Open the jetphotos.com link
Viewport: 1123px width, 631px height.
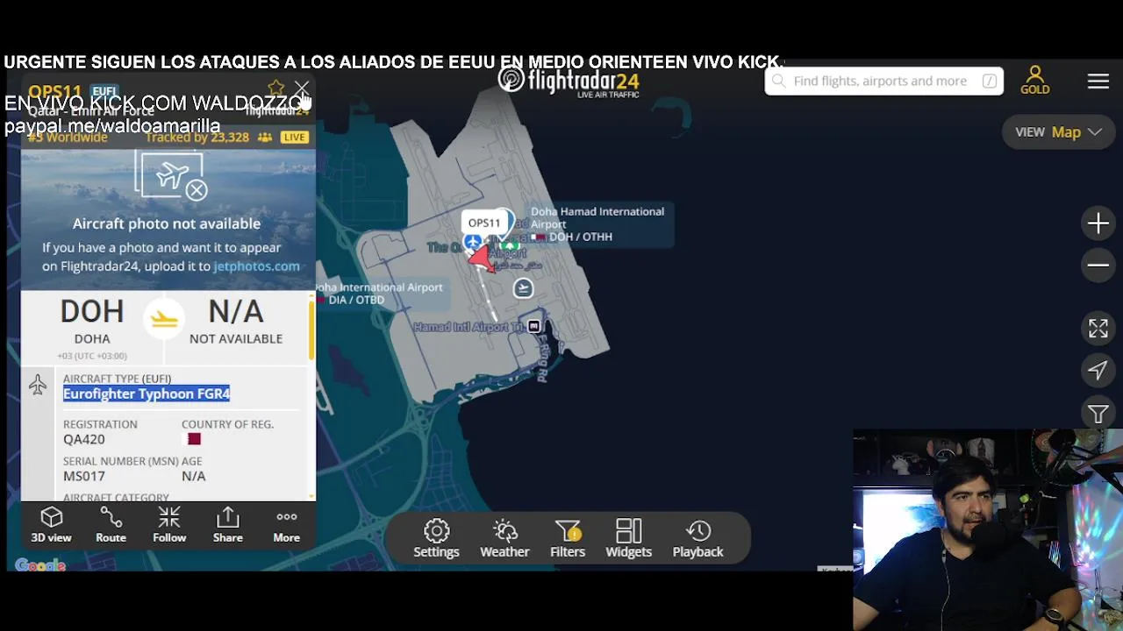(256, 266)
